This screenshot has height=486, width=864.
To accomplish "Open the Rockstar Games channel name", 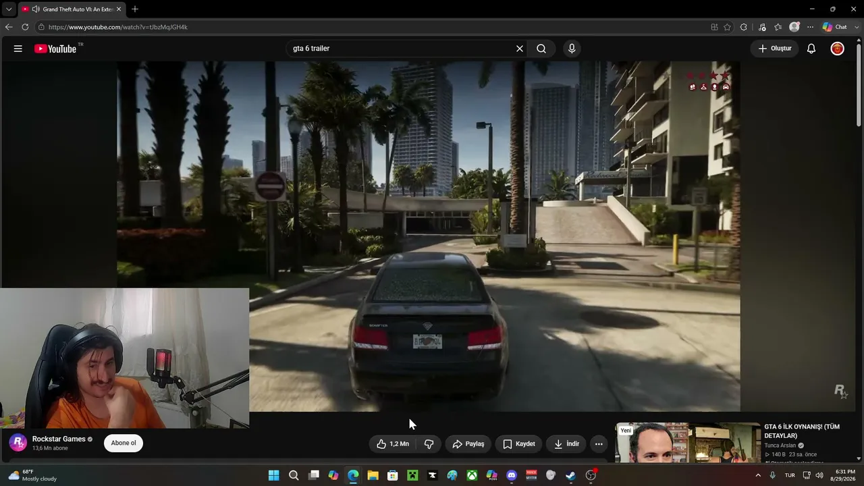I will point(59,439).
